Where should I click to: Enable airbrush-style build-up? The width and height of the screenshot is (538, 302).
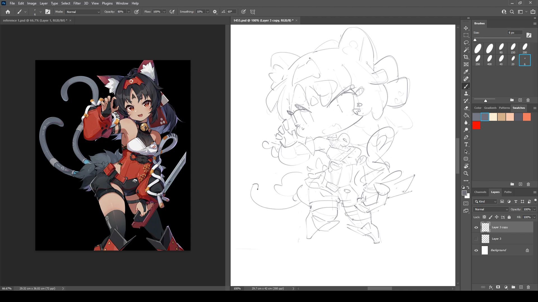click(x=172, y=12)
